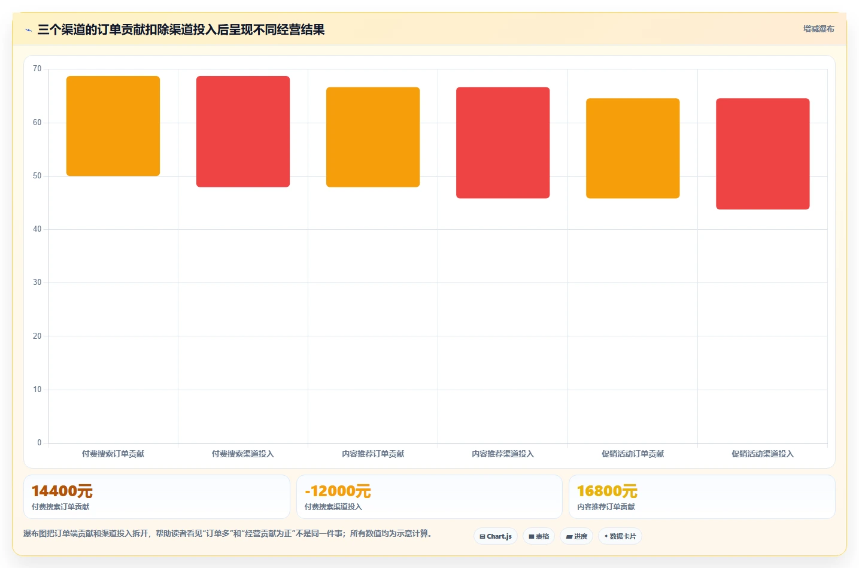
Task: Click y-axis value 10
Action: 37,390
